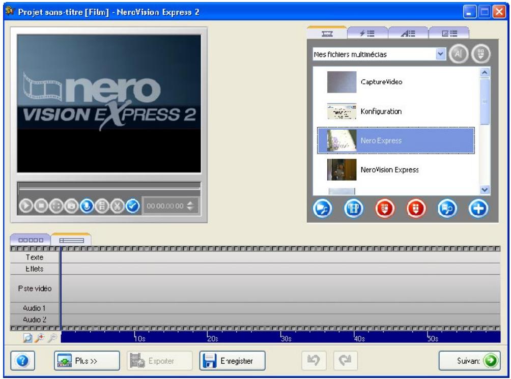Select the NeroVision Express thumbnail

342,169
